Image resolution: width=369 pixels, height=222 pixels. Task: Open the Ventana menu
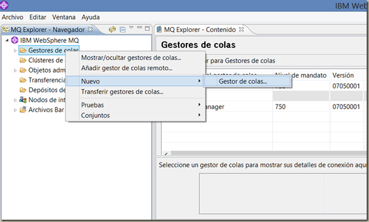[x=64, y=17]
